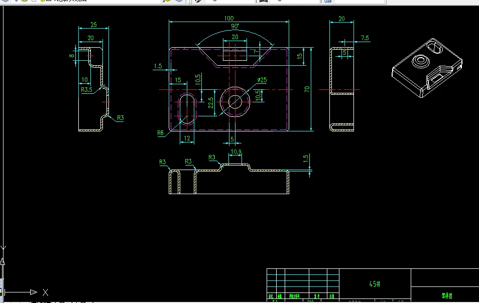The width and height of the screenshot is (479, 303).
Task: Select the 5 dimension below the front view
Action: 232,139
